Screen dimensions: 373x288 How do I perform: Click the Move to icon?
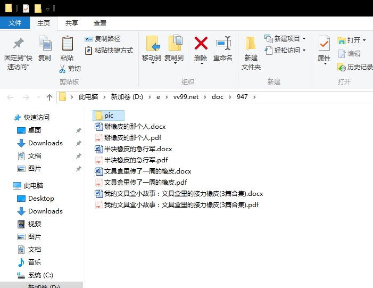[x=153, y=43]
